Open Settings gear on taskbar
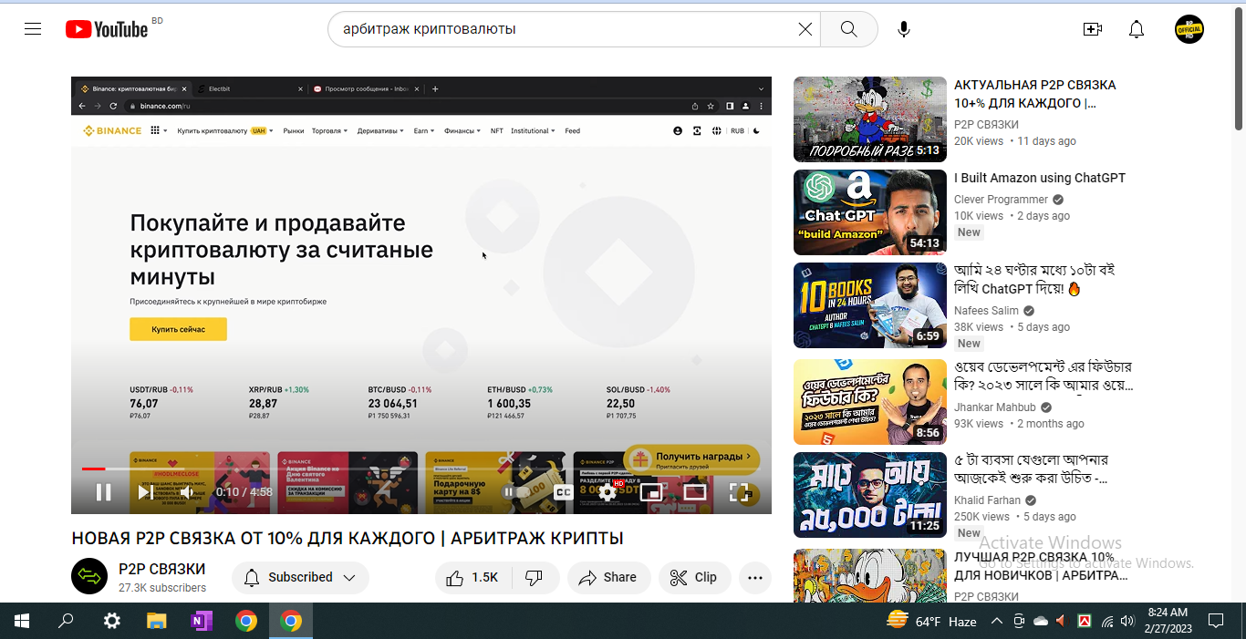The width and height of the screenshot is (1246, 639). (111, 621)
